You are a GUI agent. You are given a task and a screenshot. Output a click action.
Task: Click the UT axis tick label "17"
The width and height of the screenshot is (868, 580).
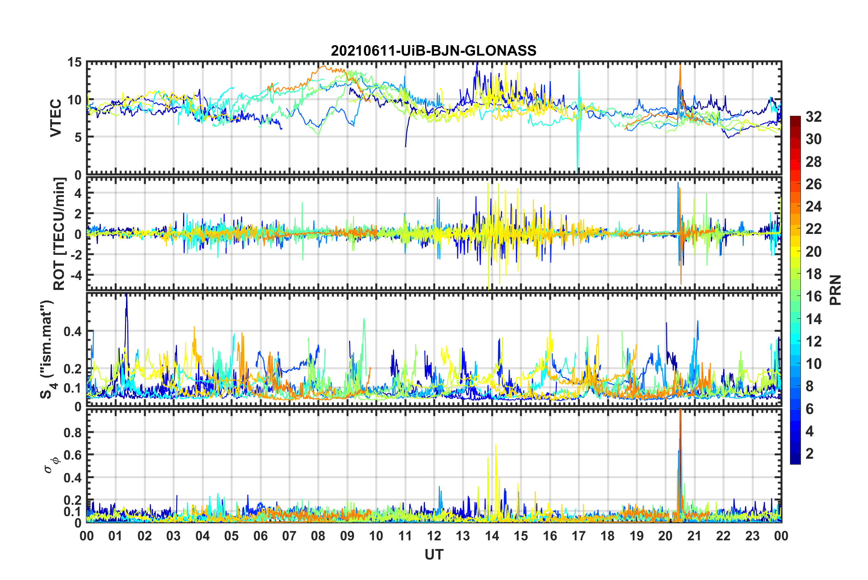pyautogui.click(x=579, y=536)
